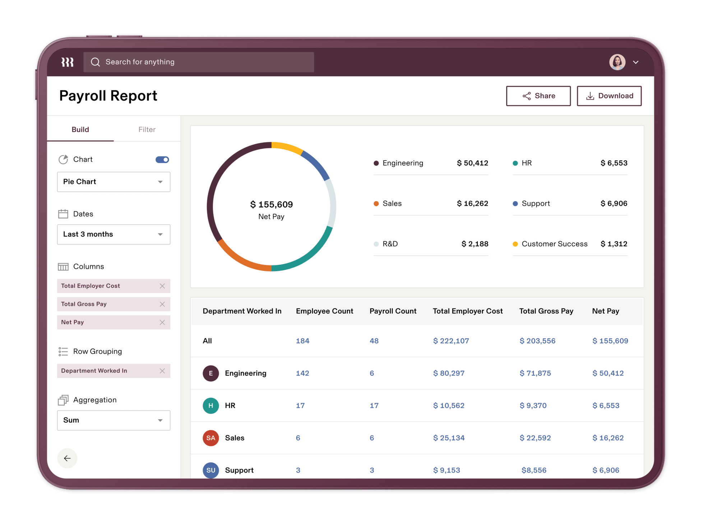Click the Row Grouping list icon

click(x=63, y=351)
